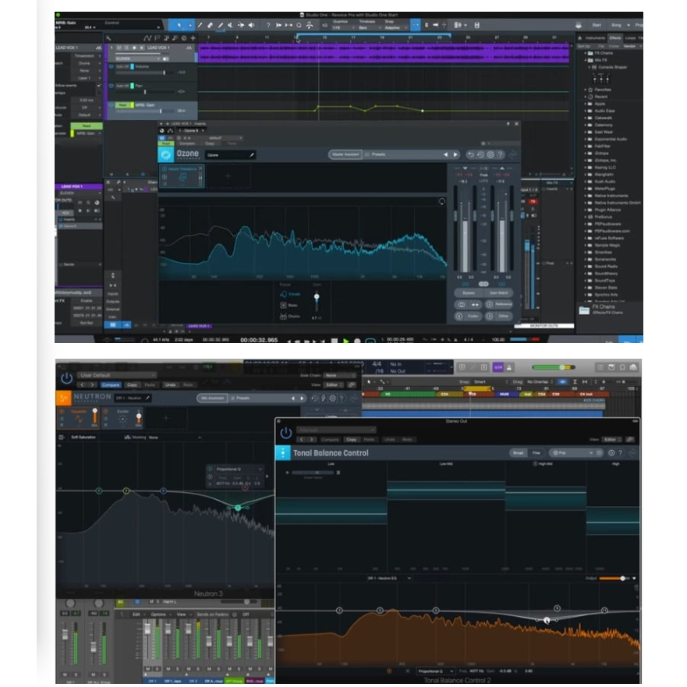
Task: Click the Tonal Balance Control power icon
Action: 286,434
